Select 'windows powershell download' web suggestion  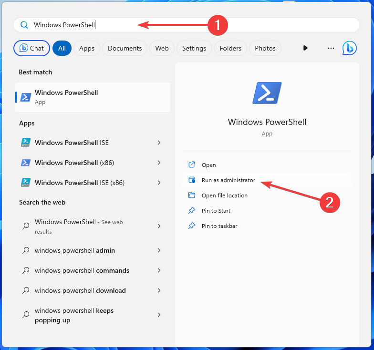coord(93,290)
